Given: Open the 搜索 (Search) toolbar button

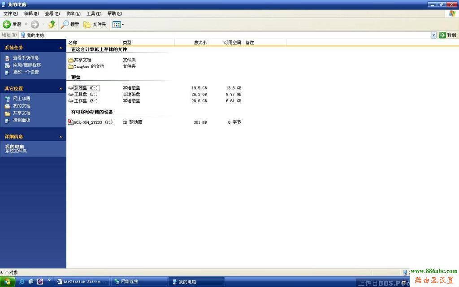Looking at the screenshot, I should tap(70, 24).
